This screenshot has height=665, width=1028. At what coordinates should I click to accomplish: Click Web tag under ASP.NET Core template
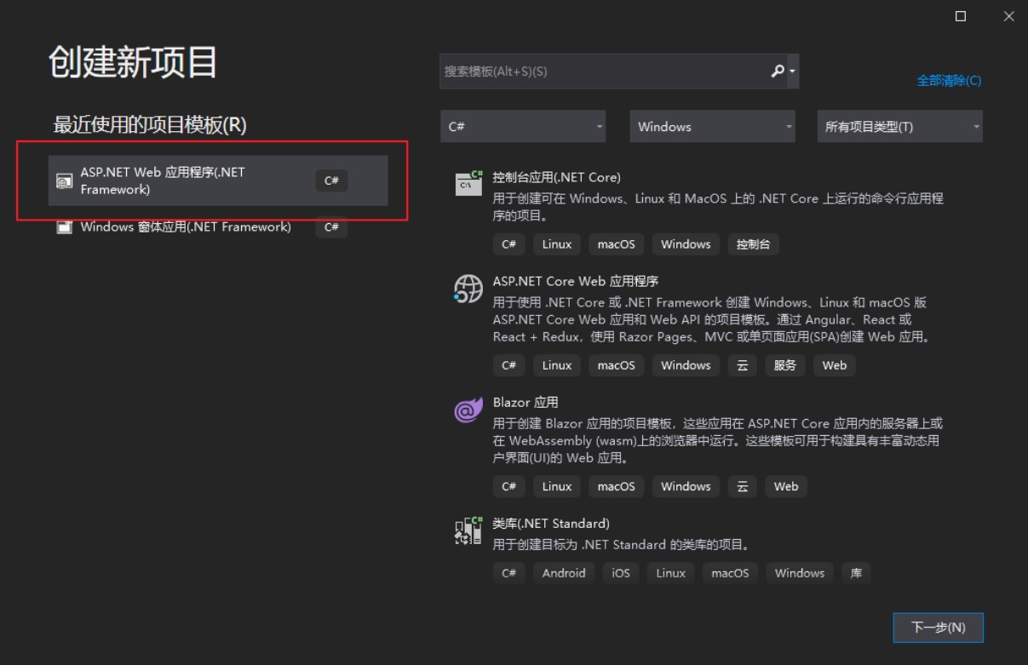pyautogui.click(x=835, y=365)
